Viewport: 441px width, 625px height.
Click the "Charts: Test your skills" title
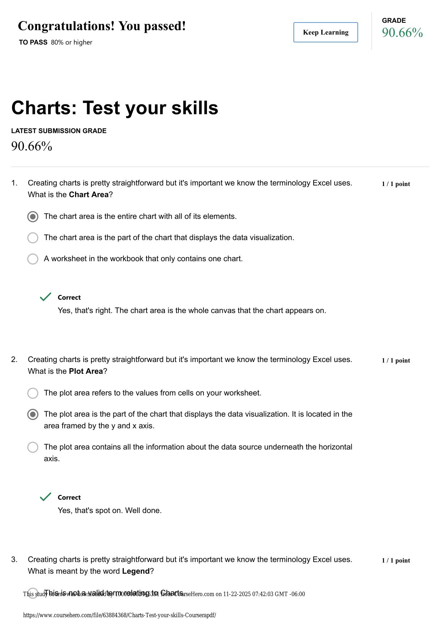coord(115,108)
